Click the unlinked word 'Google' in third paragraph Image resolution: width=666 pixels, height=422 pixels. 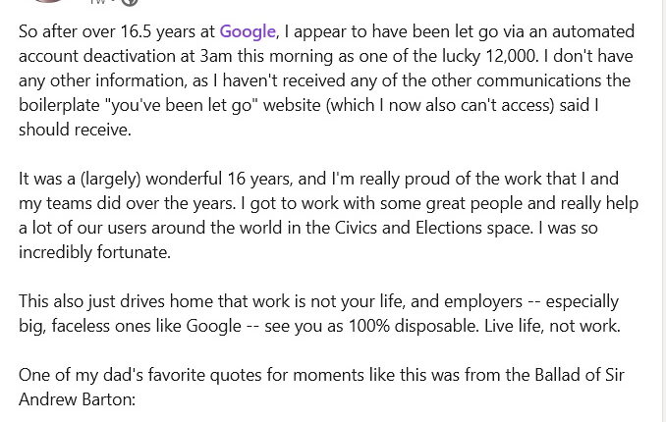[213, 326]
